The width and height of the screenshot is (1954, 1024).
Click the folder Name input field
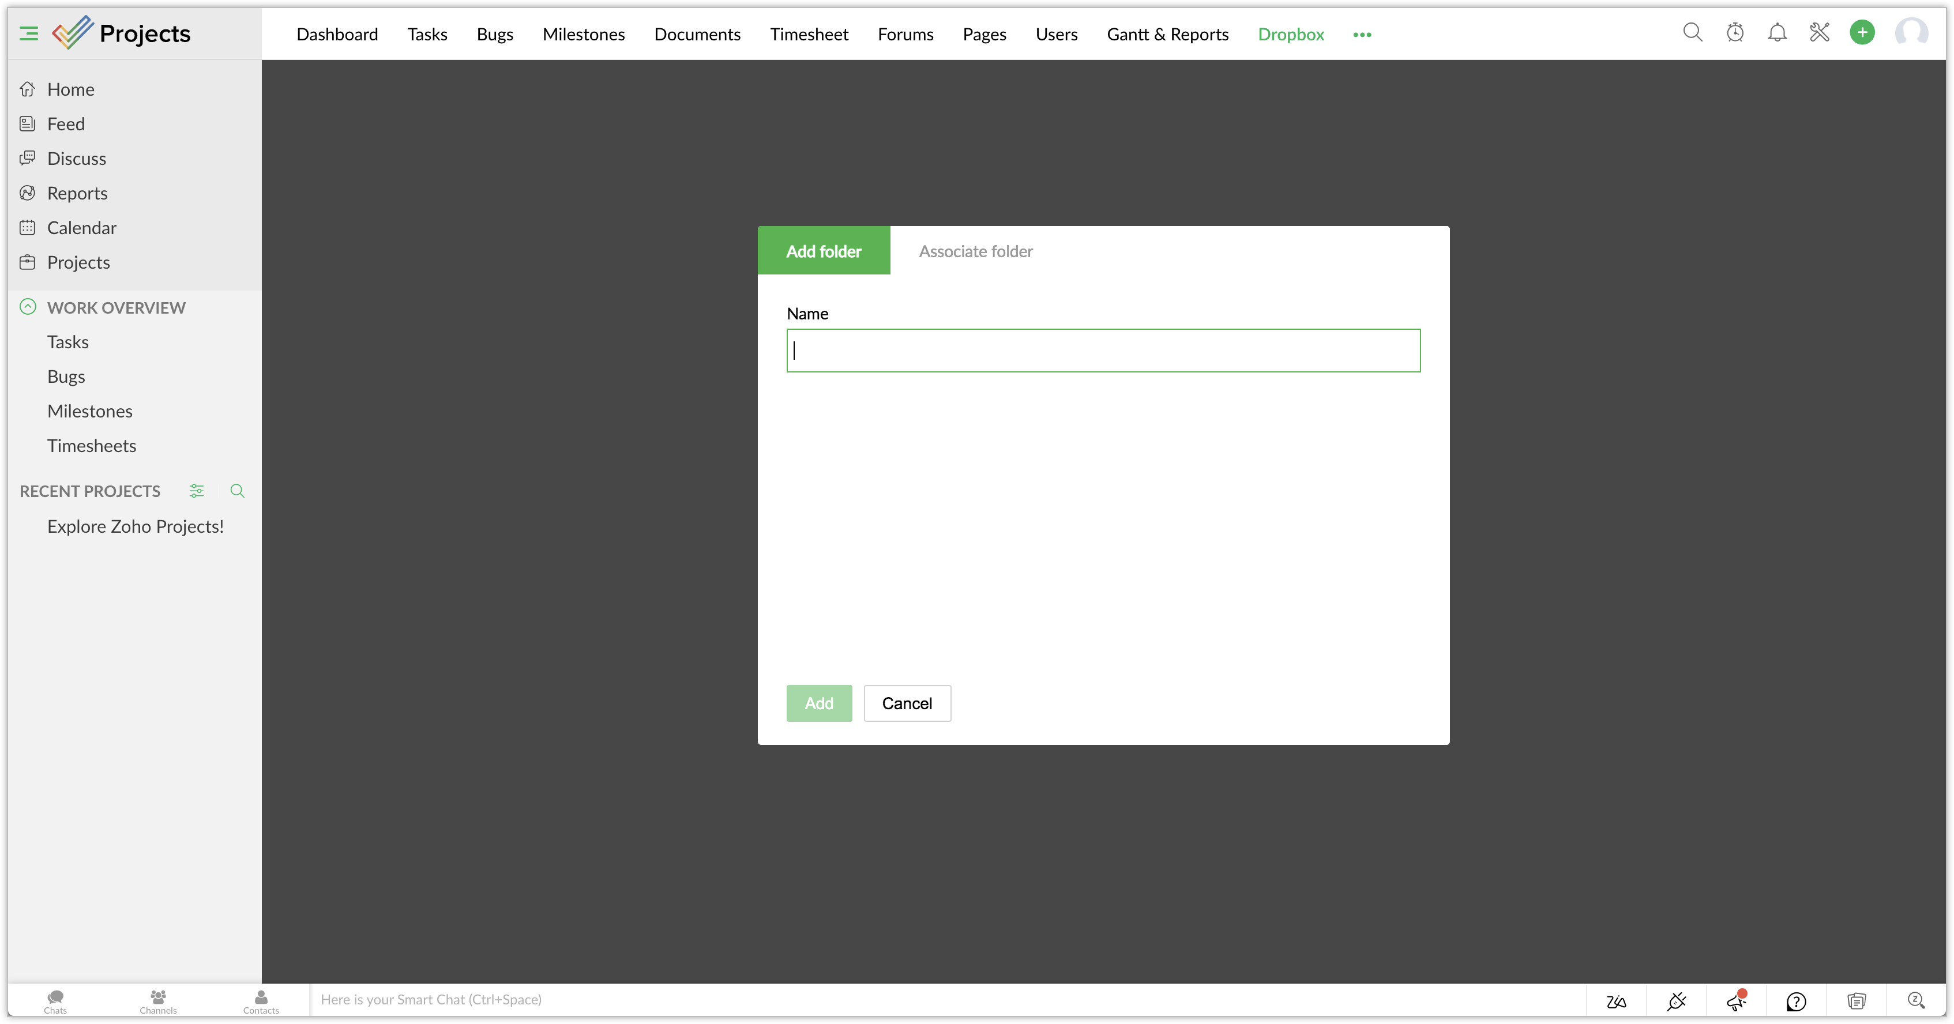tap(1103, 351)
